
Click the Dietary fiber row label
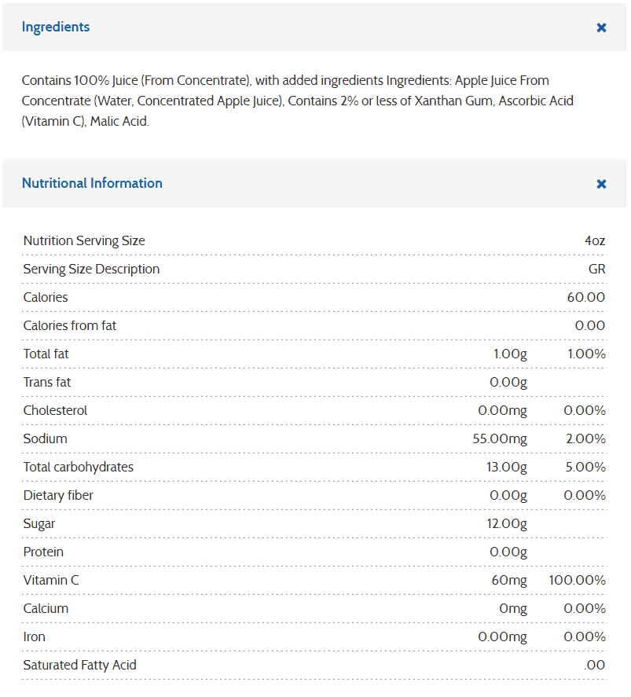(x=59, y=495)
